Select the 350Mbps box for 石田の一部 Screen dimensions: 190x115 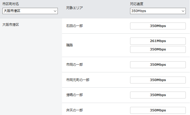[x=158, y=26]
